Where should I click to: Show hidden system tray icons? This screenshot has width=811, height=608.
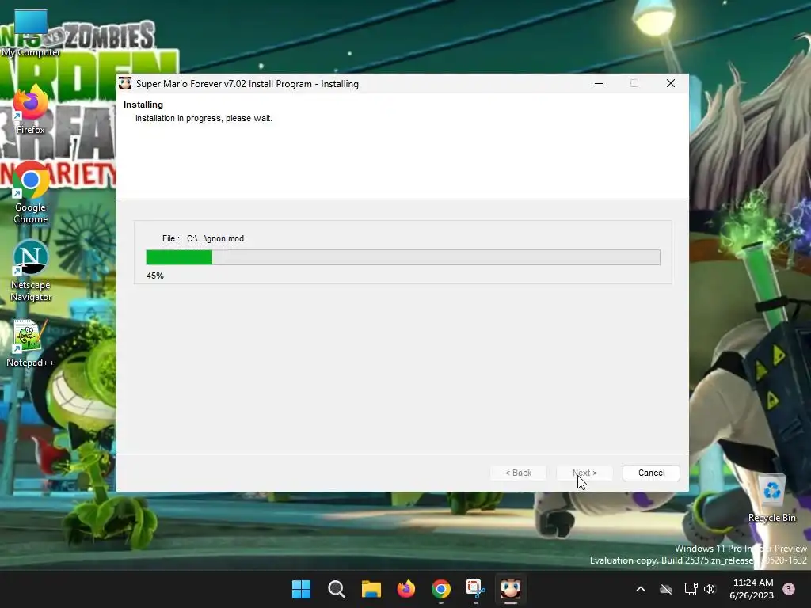pyautogui.click(x=640, y=589)
